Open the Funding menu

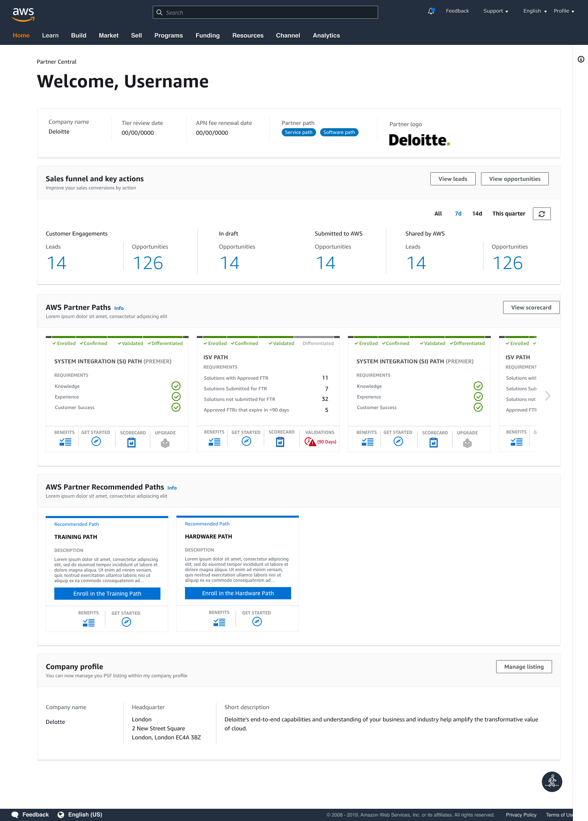[207, 36]
